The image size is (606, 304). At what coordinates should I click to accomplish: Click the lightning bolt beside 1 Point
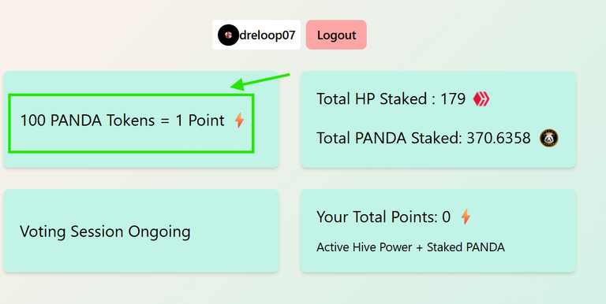(x=240, y=120)
